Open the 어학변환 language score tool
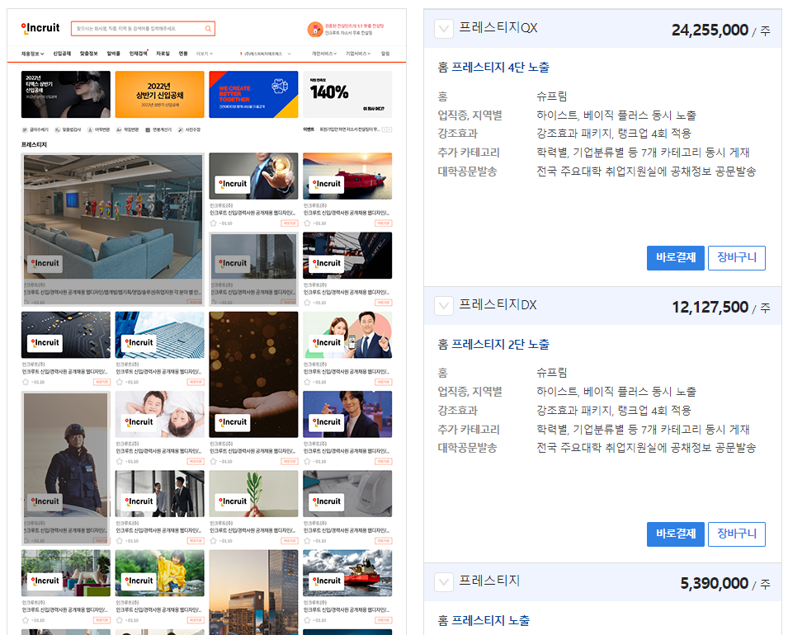This screenshot has width=788, height=635. click(x=98, y=129)
